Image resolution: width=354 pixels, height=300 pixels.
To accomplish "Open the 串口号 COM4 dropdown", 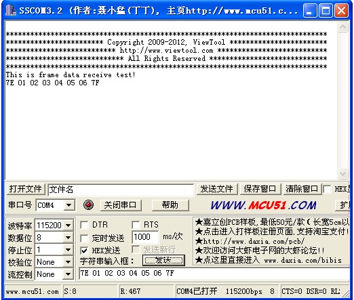I will (68, 205).
